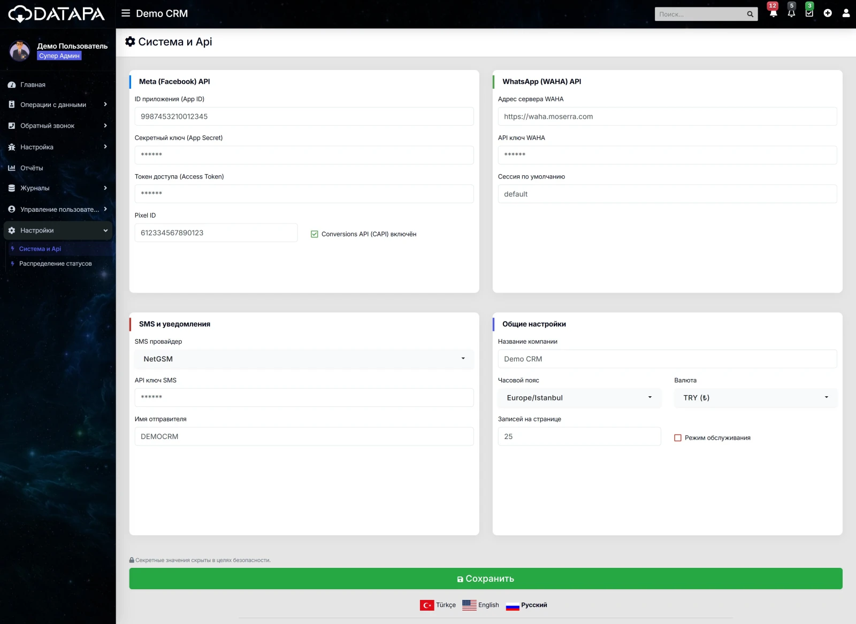Click the ID приложения (App ID) field
Screen dimensions: 856x624
click(304, 117)
